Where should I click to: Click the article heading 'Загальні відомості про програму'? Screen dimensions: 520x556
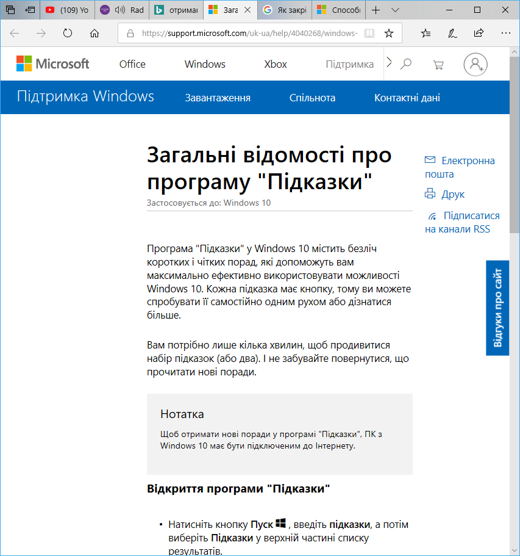[x=269, y=168]
